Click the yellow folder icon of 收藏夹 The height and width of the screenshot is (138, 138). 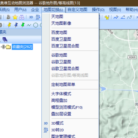tap(8, 47)
